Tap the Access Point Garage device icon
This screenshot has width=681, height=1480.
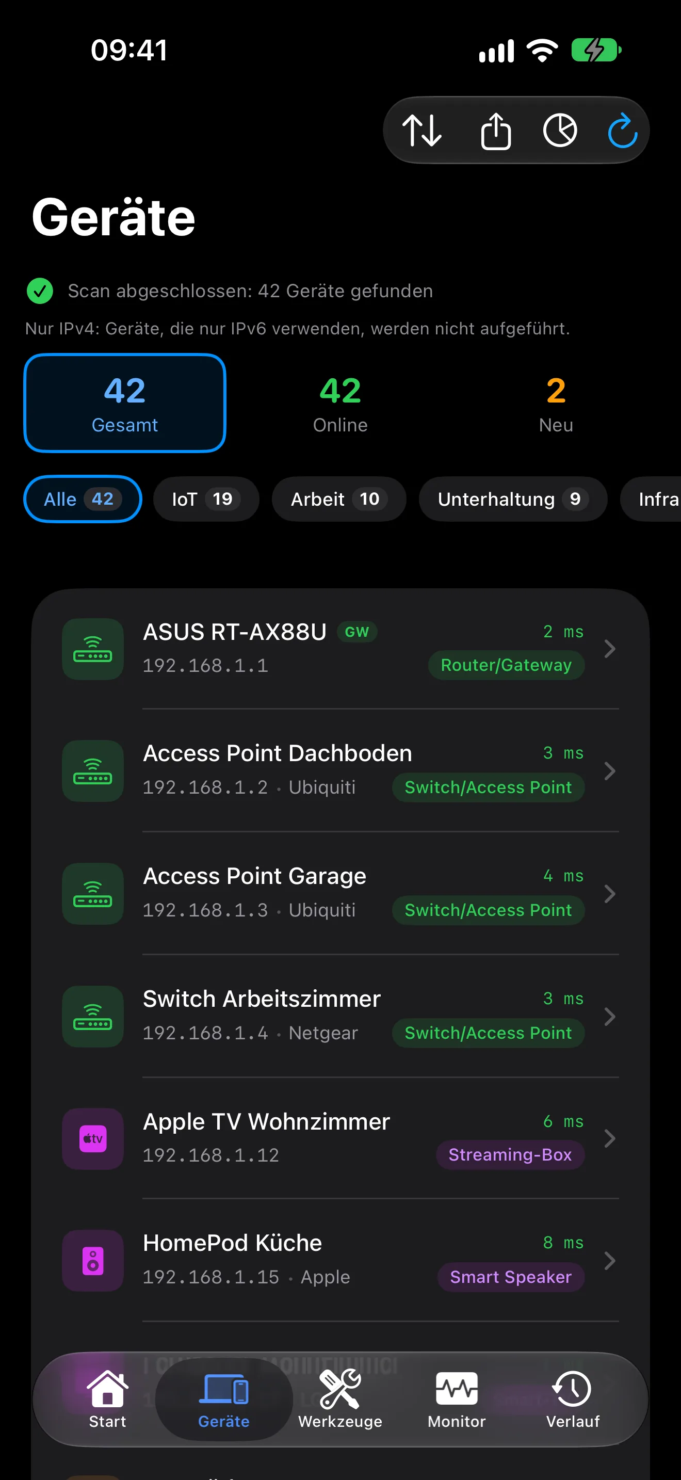(92, 893)
